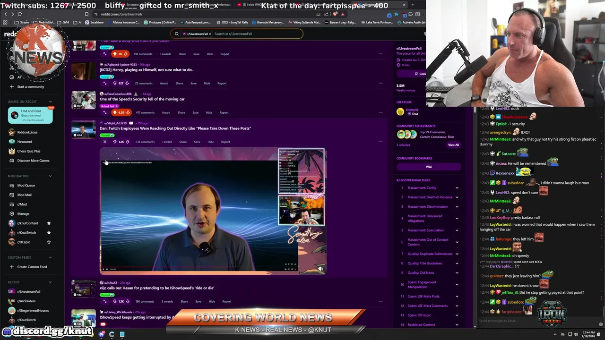Upvote the Speed's Security post
This screenshot has width=605, height=340.
coord(114,112)
